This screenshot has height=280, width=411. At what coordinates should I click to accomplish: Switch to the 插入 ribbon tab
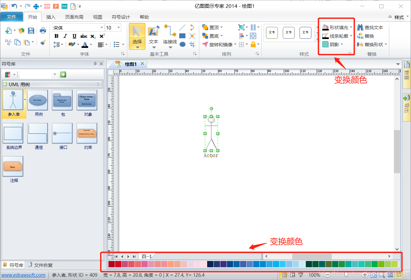pos(51,17)
